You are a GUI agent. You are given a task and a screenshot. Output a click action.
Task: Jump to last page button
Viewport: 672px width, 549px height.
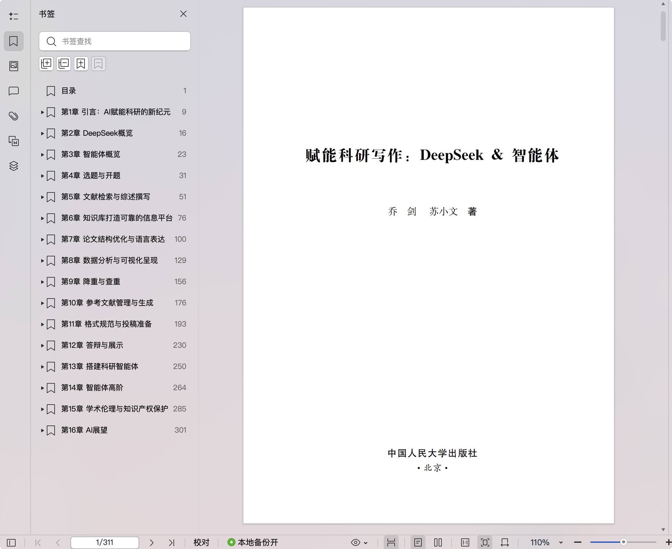click(172, 543)
